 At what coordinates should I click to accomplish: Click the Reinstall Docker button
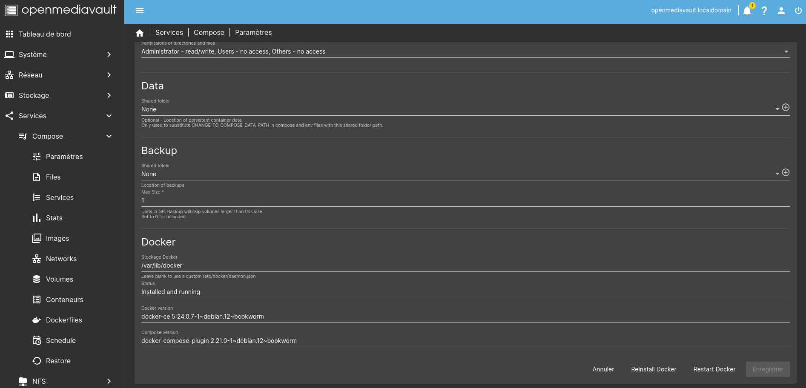click(x=654, y=369)
